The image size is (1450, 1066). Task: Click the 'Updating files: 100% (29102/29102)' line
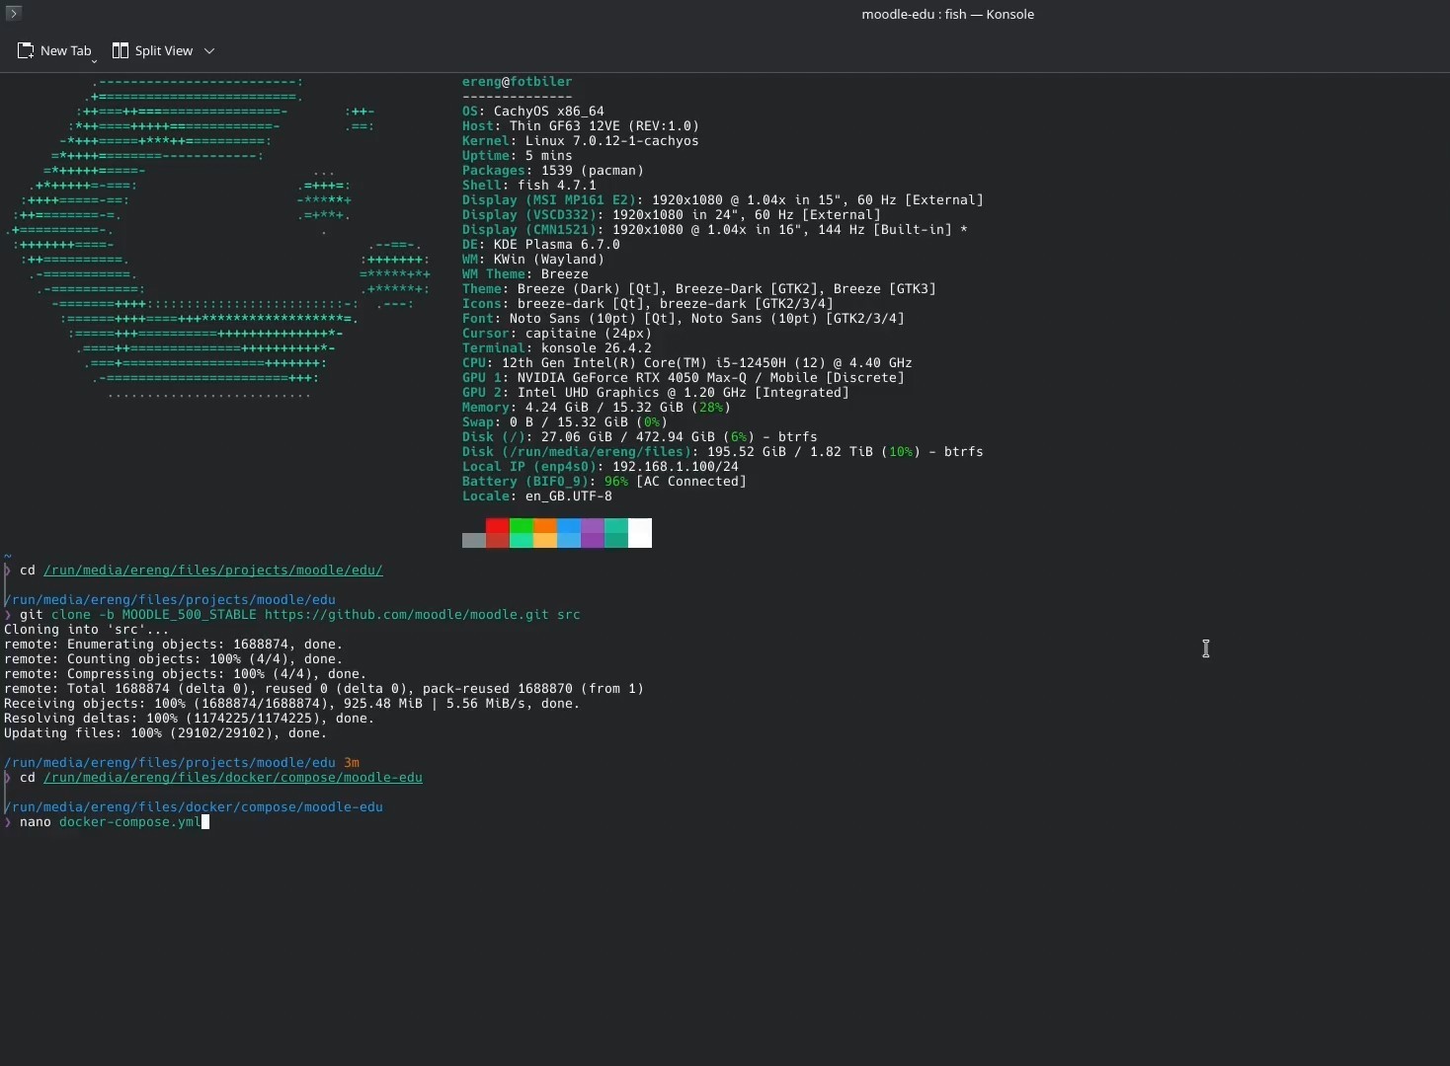pyautogui.click(x=166, y=732)
